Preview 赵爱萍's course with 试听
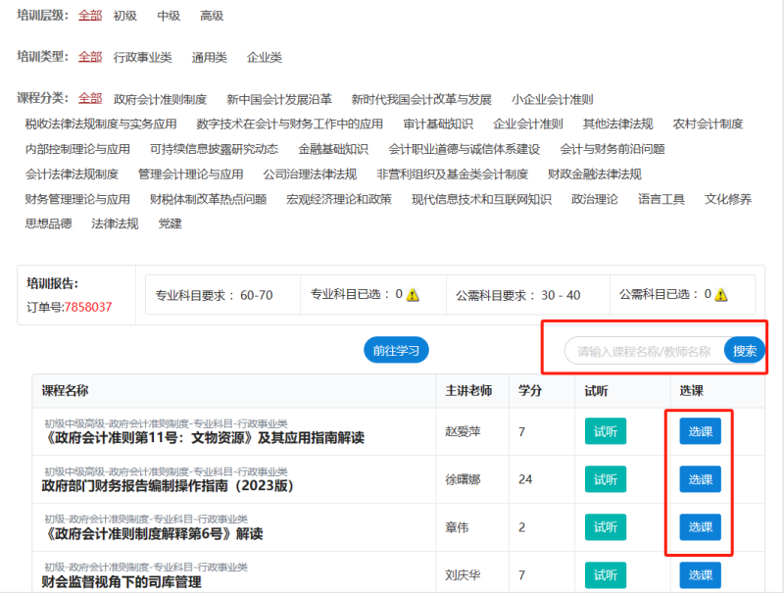 click(605, 431)
